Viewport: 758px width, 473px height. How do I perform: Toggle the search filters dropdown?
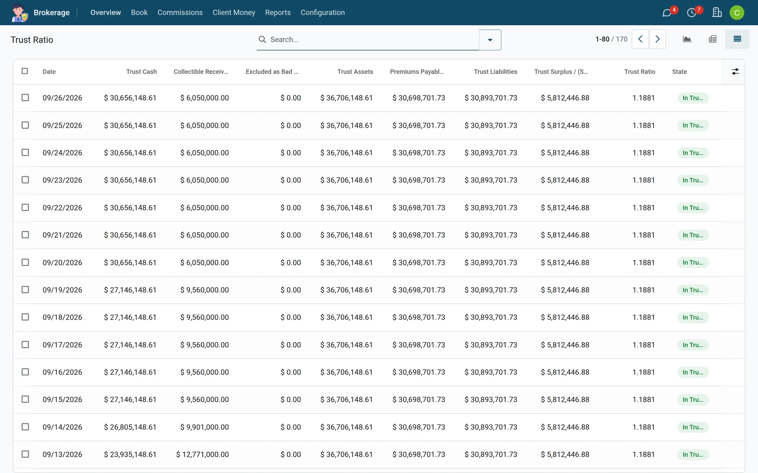pos(490,40)
